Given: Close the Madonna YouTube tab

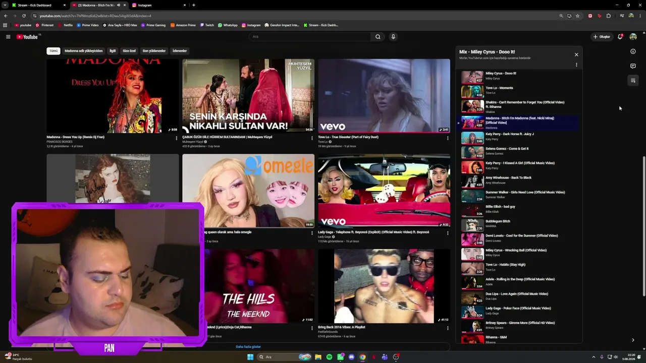Looking at the screenshot, I should pos(125,5).
